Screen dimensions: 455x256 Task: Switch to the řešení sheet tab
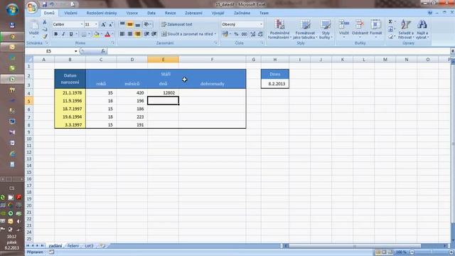tap(73, 245)
